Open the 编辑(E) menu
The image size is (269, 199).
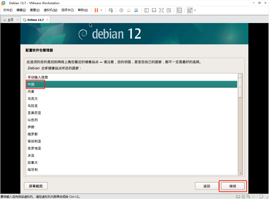[x=21, y=10]
